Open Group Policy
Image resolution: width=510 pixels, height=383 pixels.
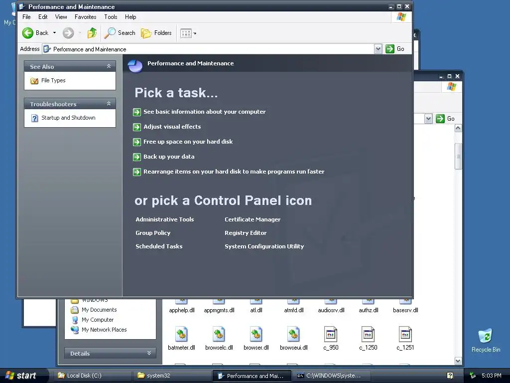[153, 233]
